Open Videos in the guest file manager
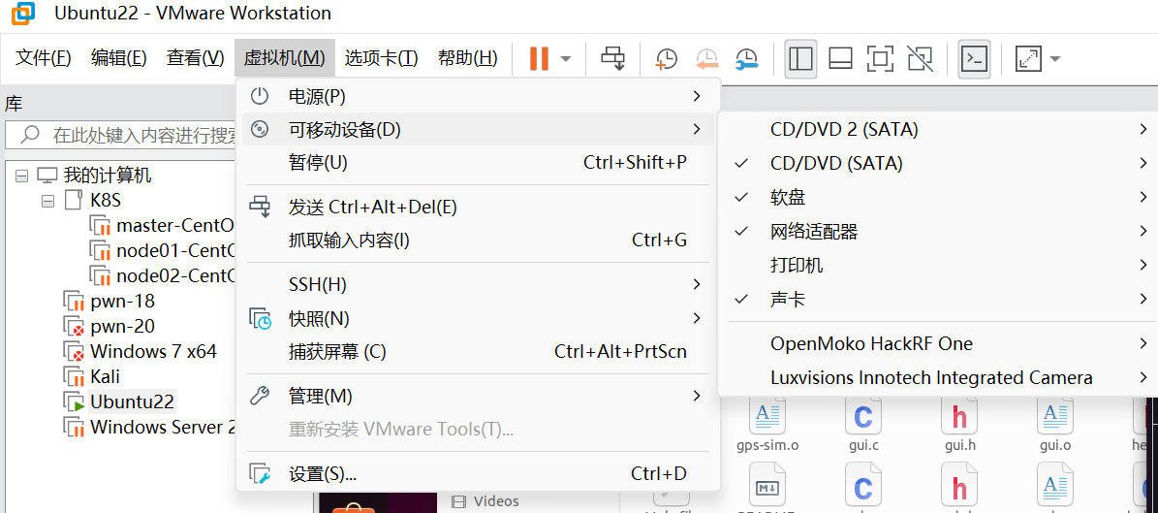The width and height of the screenshot is (1158, 513). [x=485, y=501]
